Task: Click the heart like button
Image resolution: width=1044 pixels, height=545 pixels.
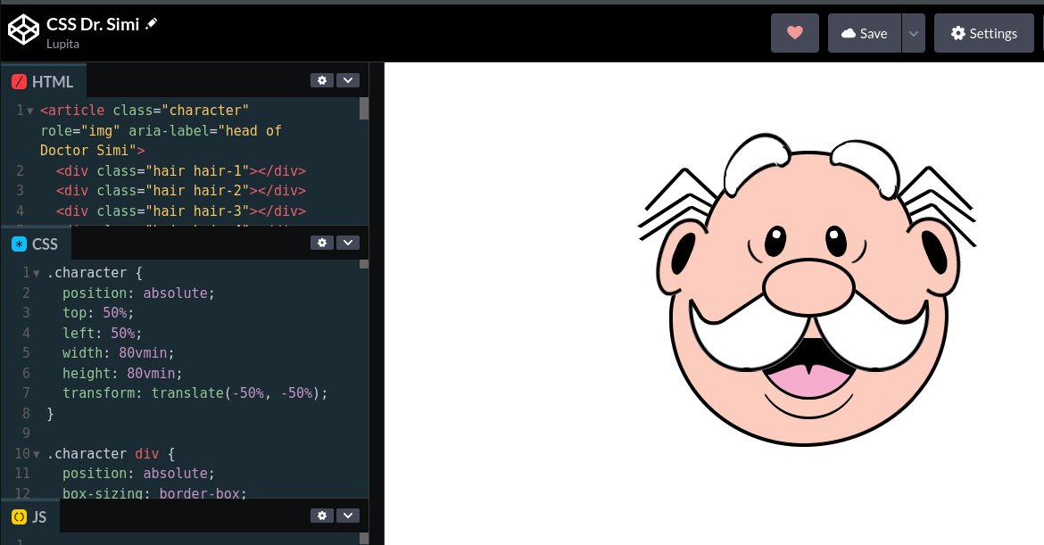Action: (x=794, y=33)
